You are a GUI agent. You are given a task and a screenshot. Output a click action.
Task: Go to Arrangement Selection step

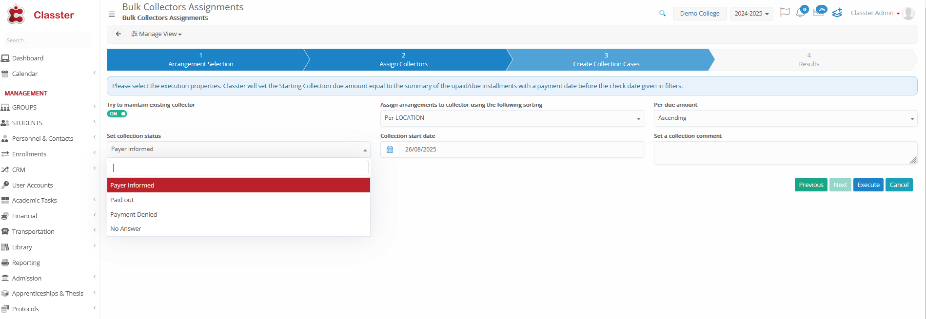click(x=201, y=60)
